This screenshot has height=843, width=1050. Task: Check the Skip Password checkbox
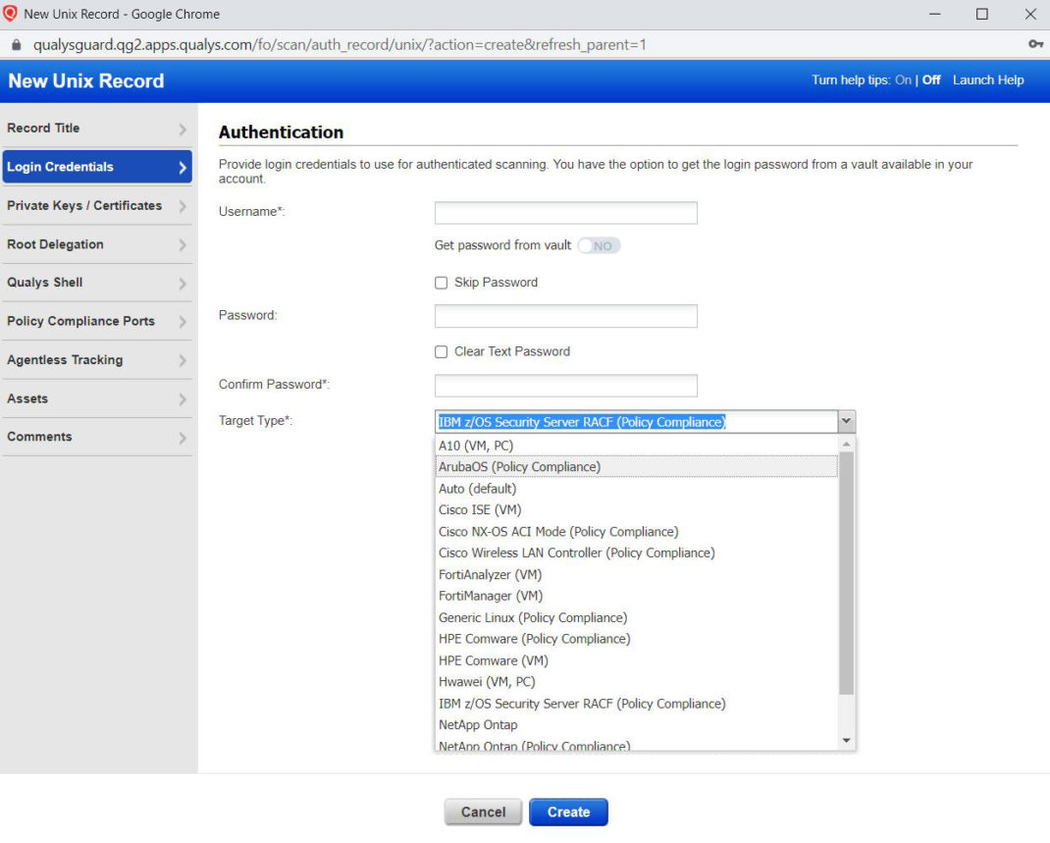click(441, 283)
